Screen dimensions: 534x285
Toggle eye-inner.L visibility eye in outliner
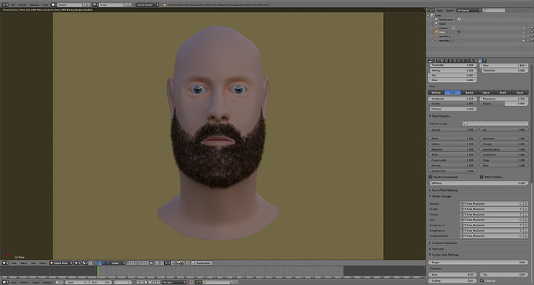(x=523, y=36)
